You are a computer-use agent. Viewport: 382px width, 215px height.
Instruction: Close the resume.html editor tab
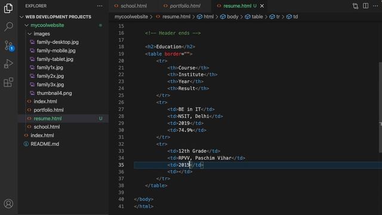point(262,6)
